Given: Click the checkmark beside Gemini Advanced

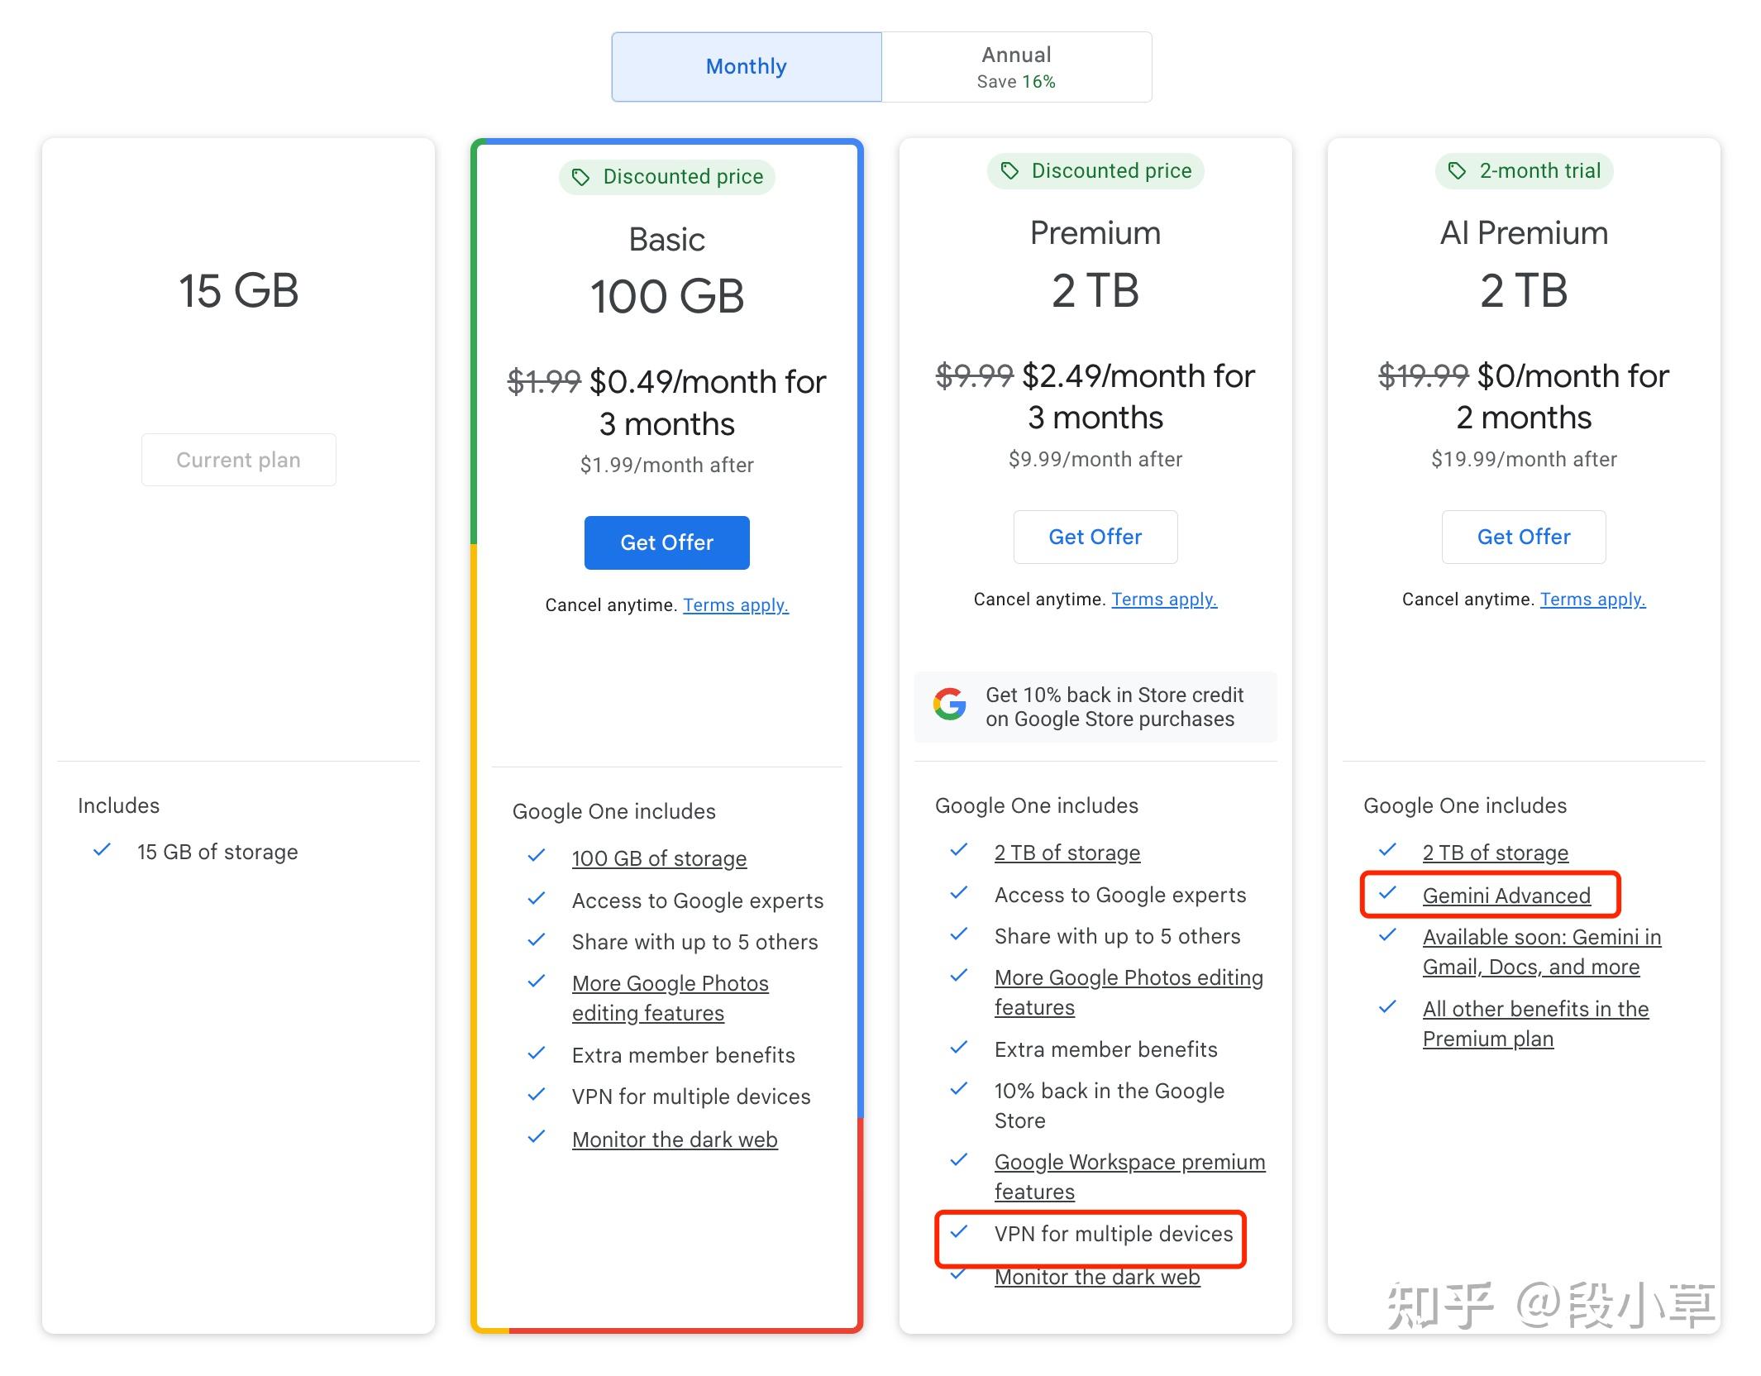Looking at the screenshot, I should (1387, 894).
